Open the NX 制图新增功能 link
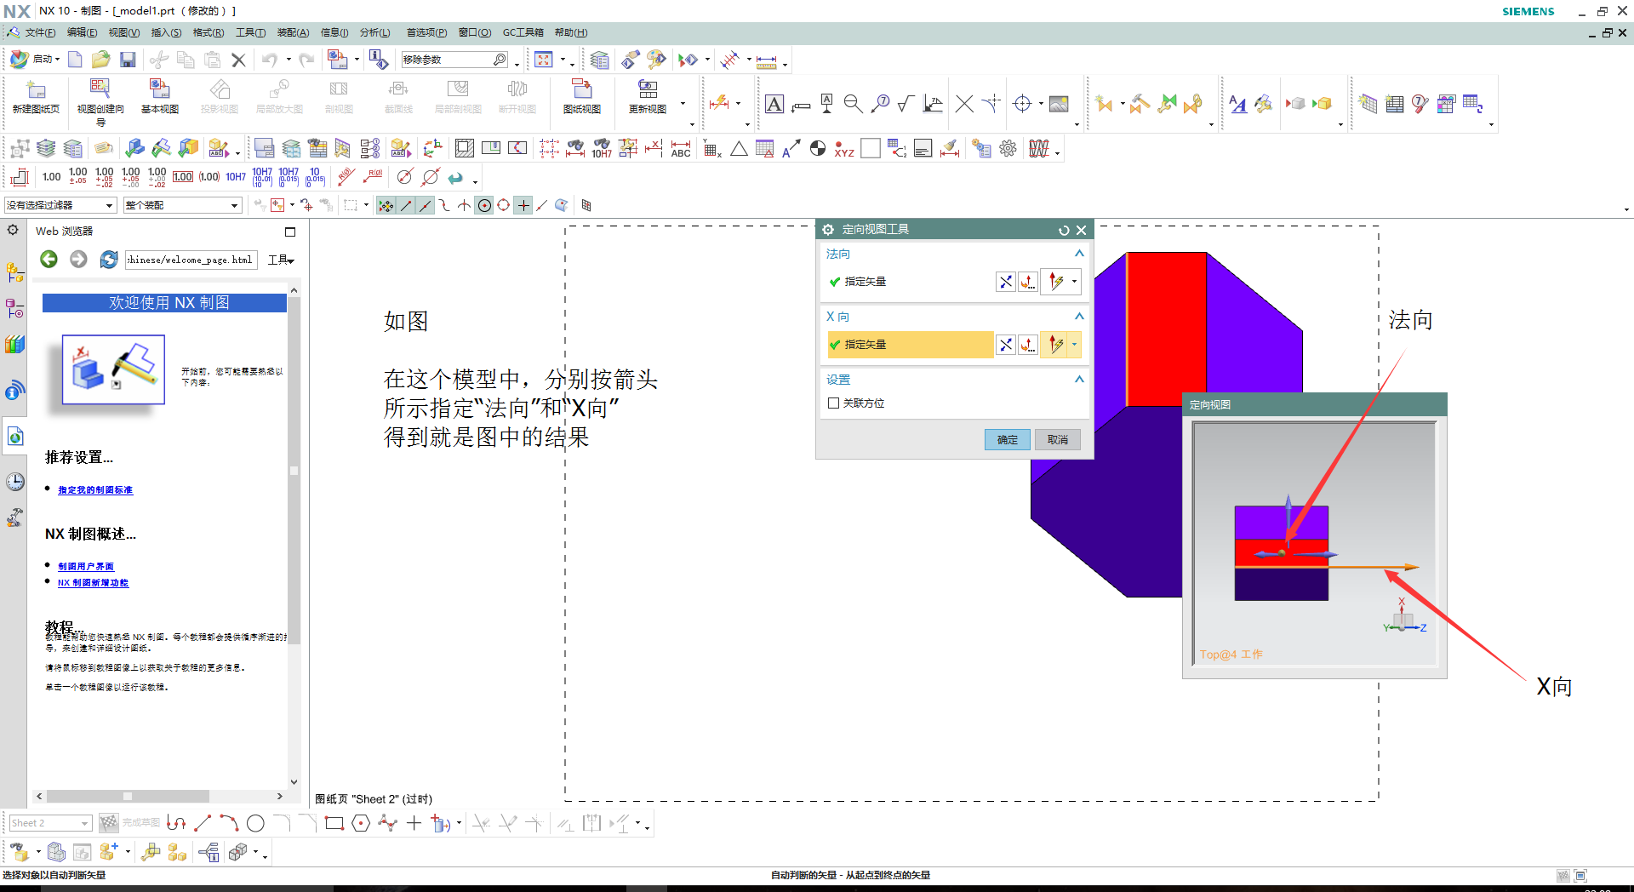 coord(93,583)
